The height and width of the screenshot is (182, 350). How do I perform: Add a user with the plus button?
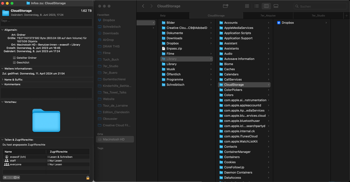pos(5,178)
